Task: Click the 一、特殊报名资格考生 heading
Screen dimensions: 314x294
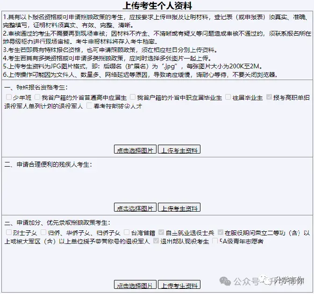Action: (x=36, y=88)
